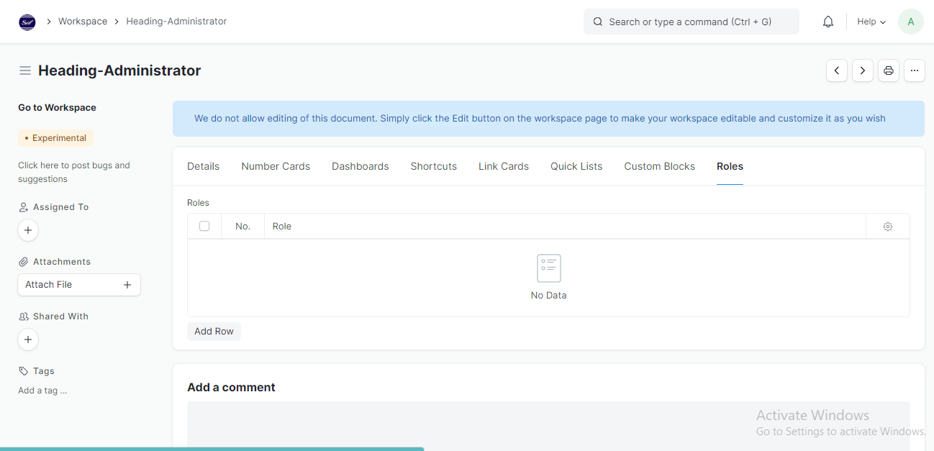The image size is (934, 451).
Task: Click the Tags label icon
Action: tap(24, 371)
